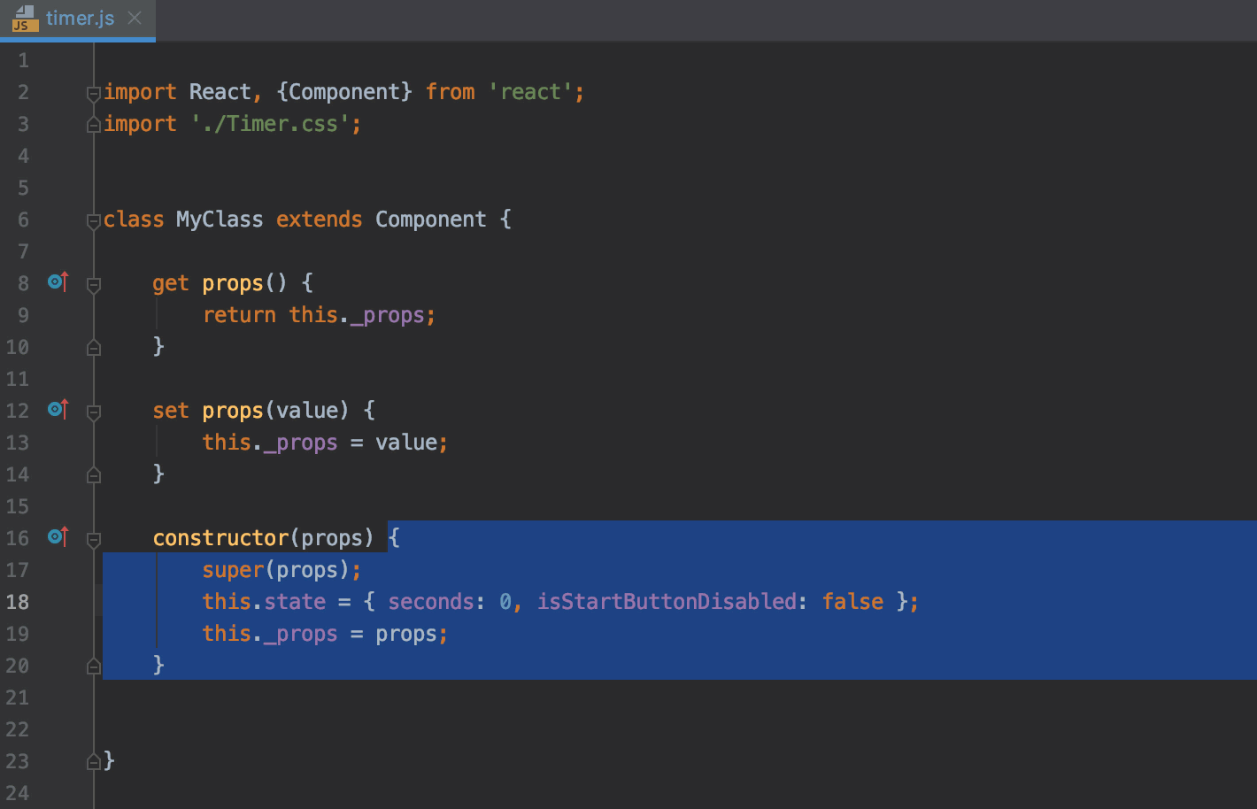Viewport: 1257px width, 809px height.
Task: Click the fold marker beside the closing class brace
Action: point(93,760)
